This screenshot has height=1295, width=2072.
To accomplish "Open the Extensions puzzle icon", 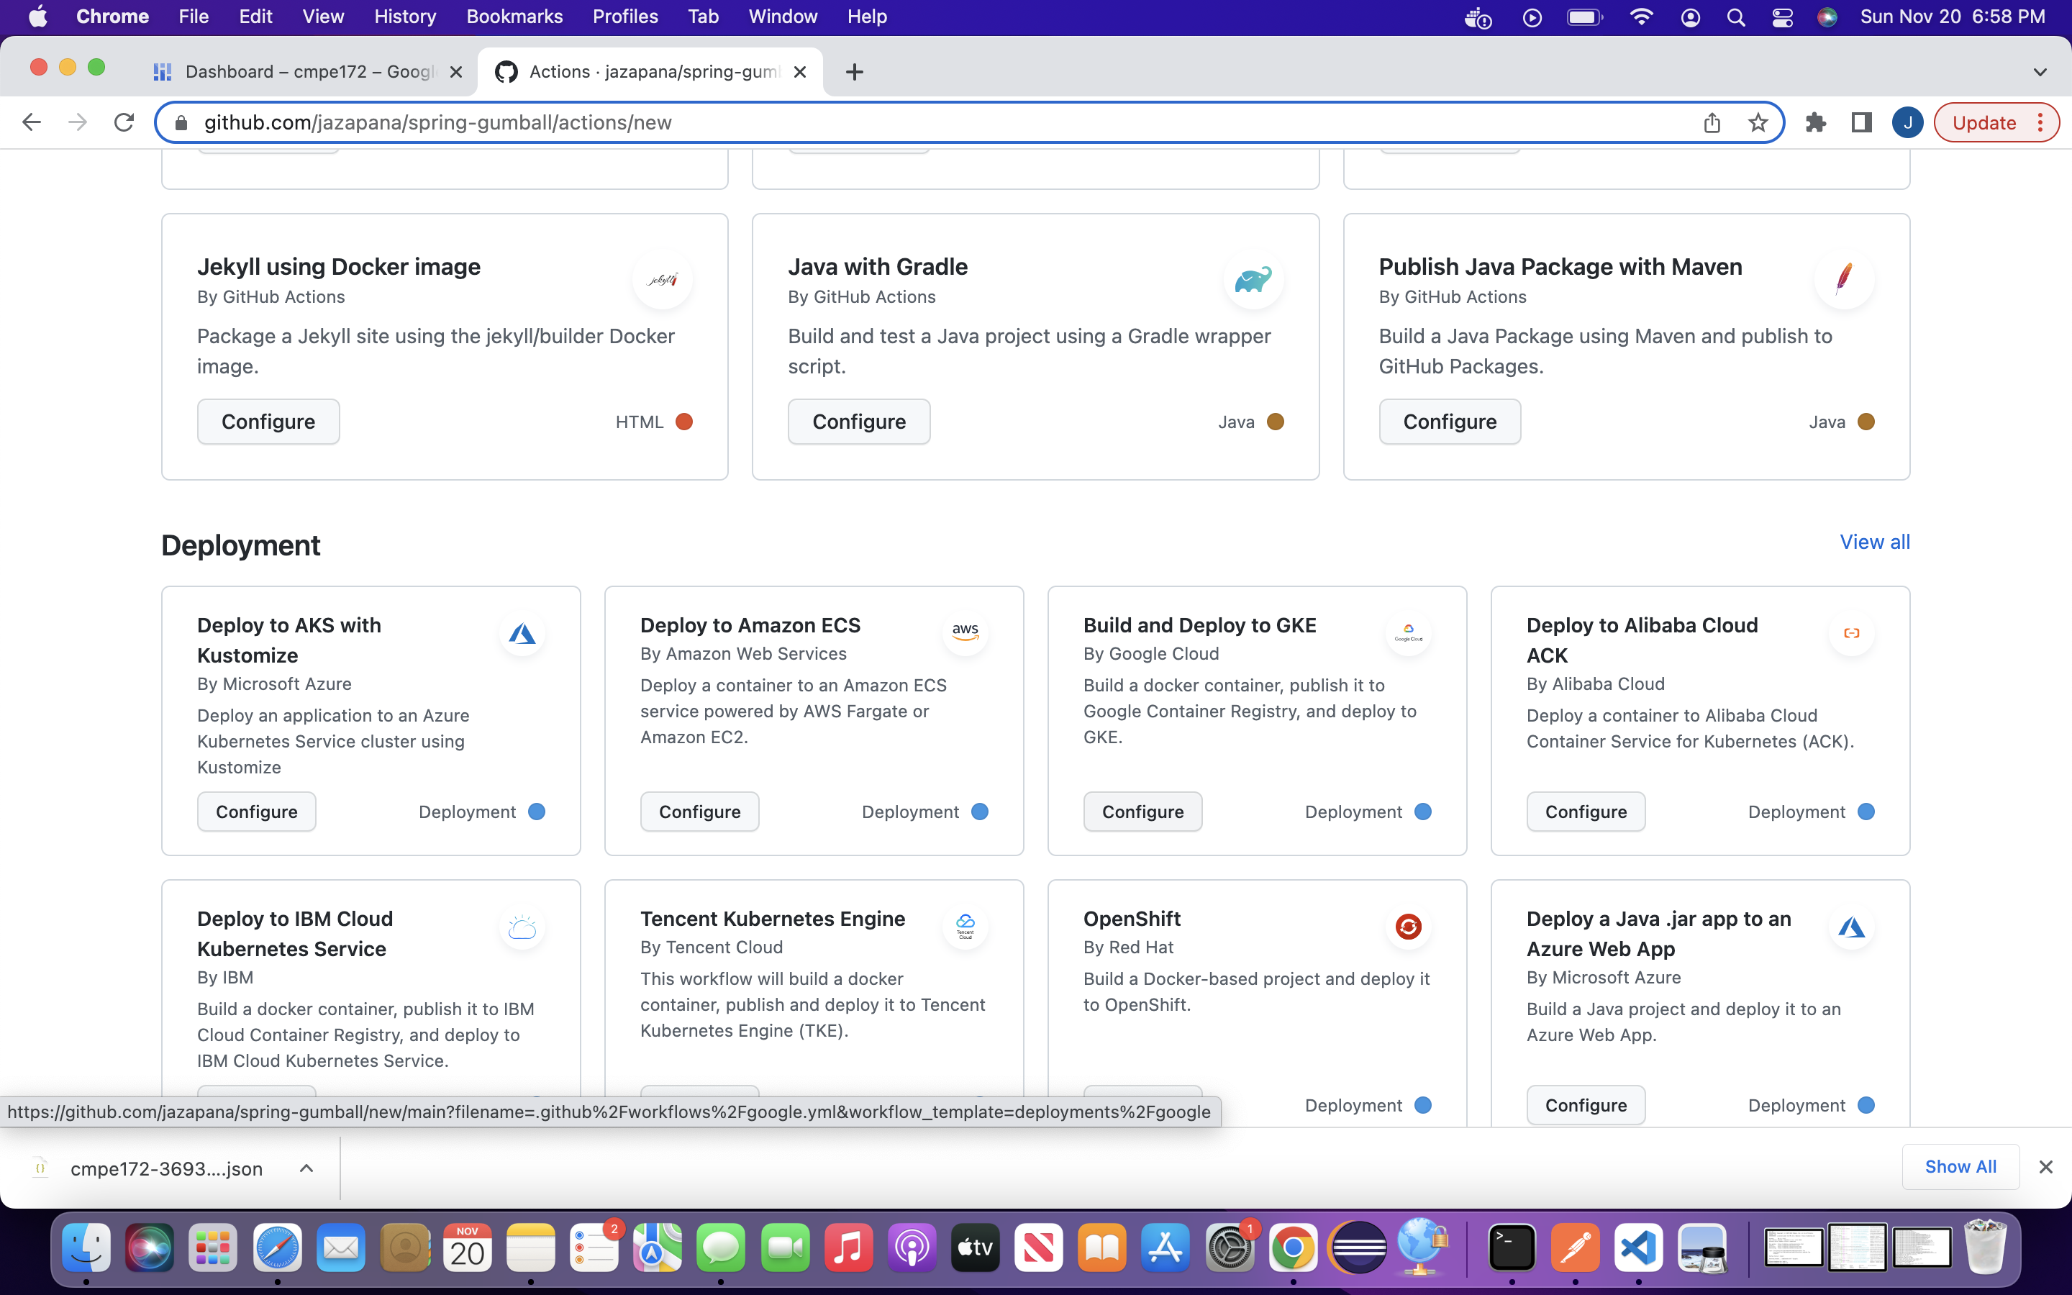I will [x=1815, y=122].
